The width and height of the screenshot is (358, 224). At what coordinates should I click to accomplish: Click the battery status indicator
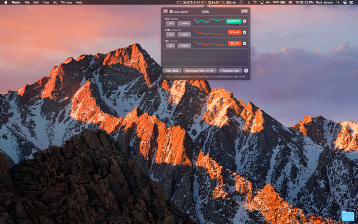[x=279, y=2]
